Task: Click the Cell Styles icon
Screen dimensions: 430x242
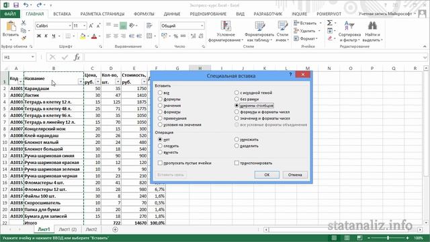Action: [282, 26]
